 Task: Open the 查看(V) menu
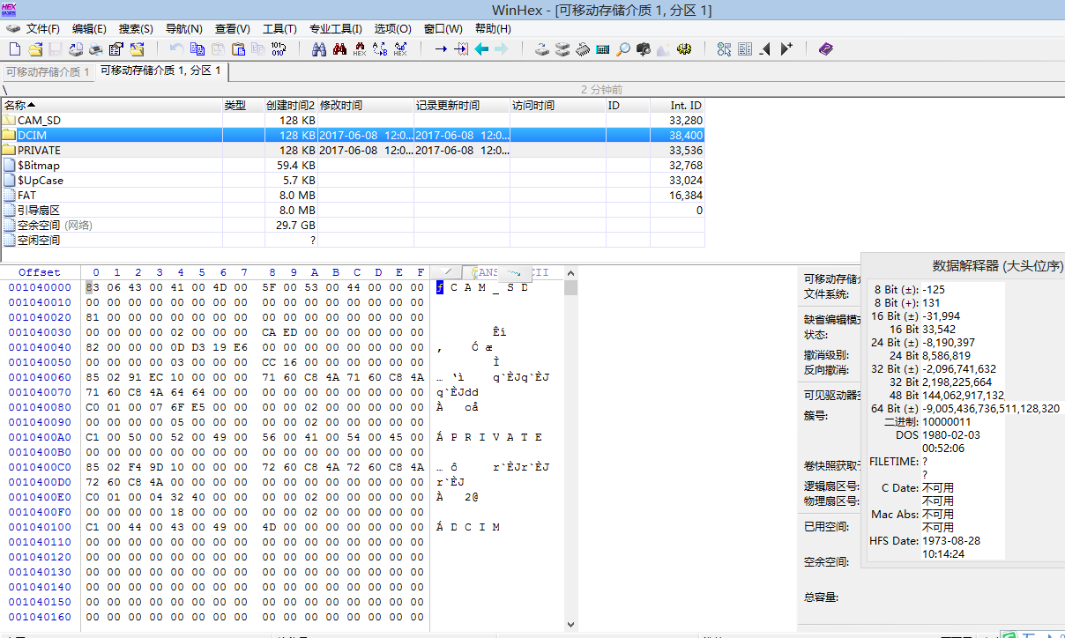[x=232, y=29]
